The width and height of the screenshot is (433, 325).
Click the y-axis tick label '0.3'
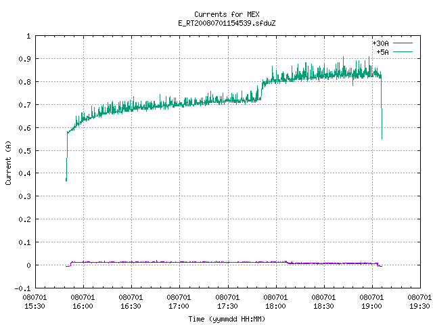(x=24, y=196)
